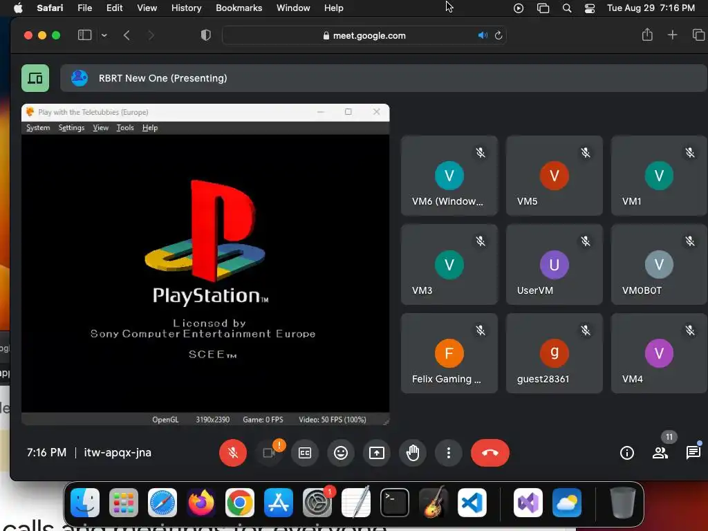Screen dimensions: 708x531
Task: Unmute the microphone in Meet controls
Action: [x=233, y=452]
